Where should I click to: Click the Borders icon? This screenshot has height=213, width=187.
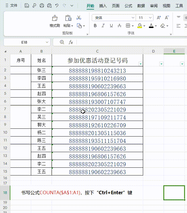128,25
